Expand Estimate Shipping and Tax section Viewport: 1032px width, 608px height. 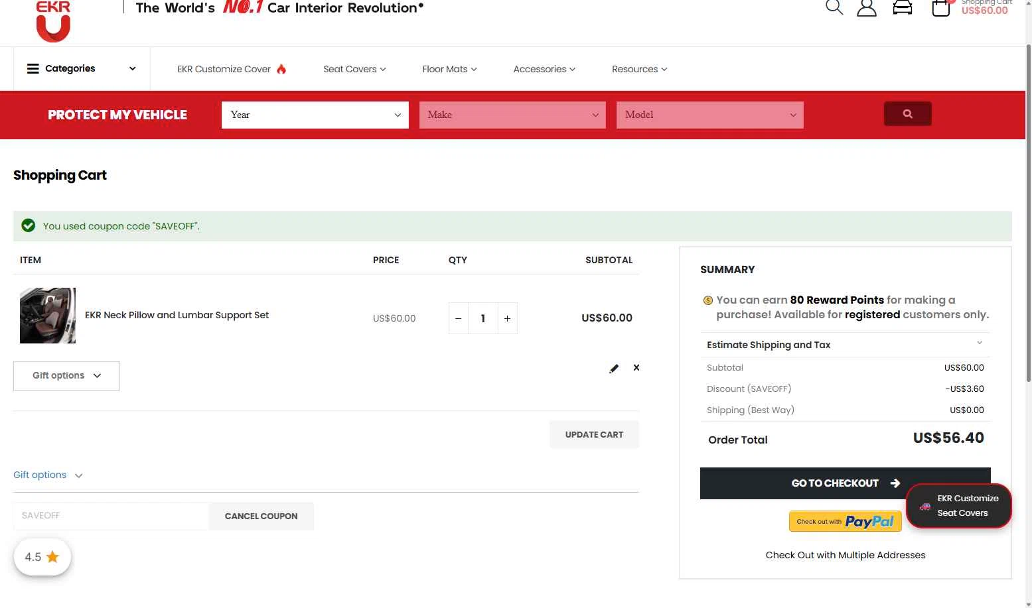click(845, 345)
